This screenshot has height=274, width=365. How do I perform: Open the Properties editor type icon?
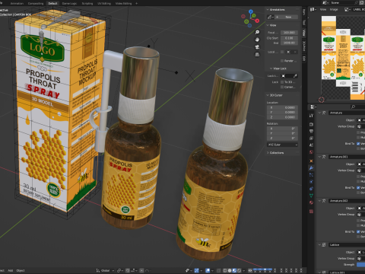313,107
